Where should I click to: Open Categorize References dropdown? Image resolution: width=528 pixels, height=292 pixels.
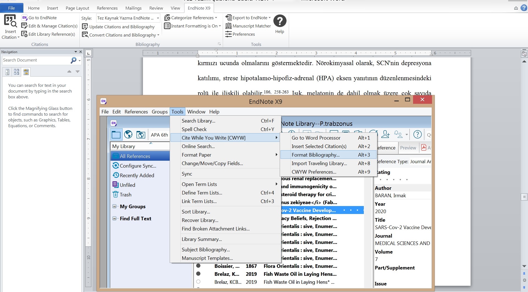click(191, 18)
